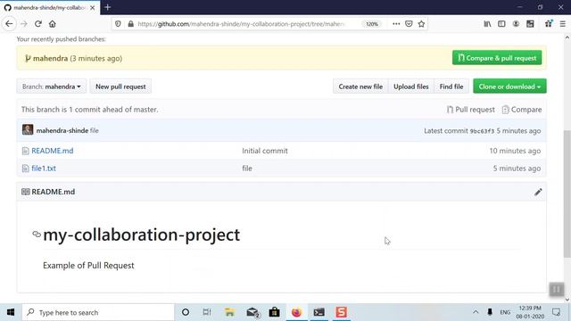Click the 120% zoom level indicator
This screenshot has width=571, height=321.
(x=372, y=24)
